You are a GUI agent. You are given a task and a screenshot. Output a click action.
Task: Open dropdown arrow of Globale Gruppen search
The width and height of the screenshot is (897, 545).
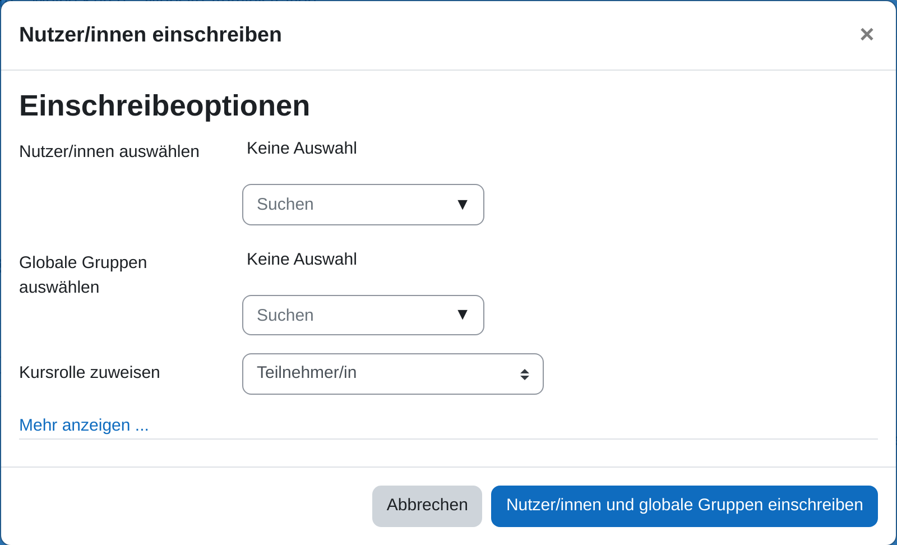pos(463,315)
